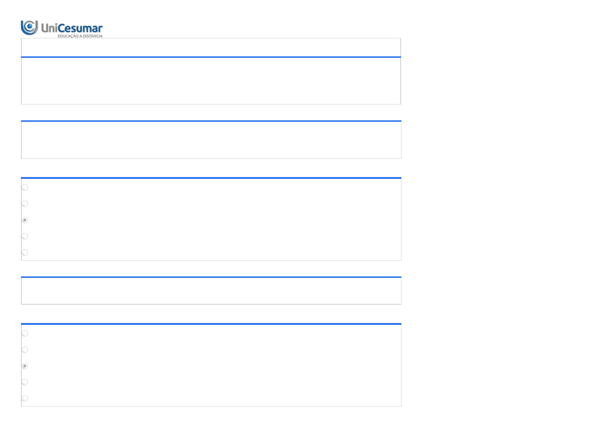Click the blue 'Cesumar' text in logo
Viewport: 609px width, 430px height.
pyautogui.click(x=80, y=28)
